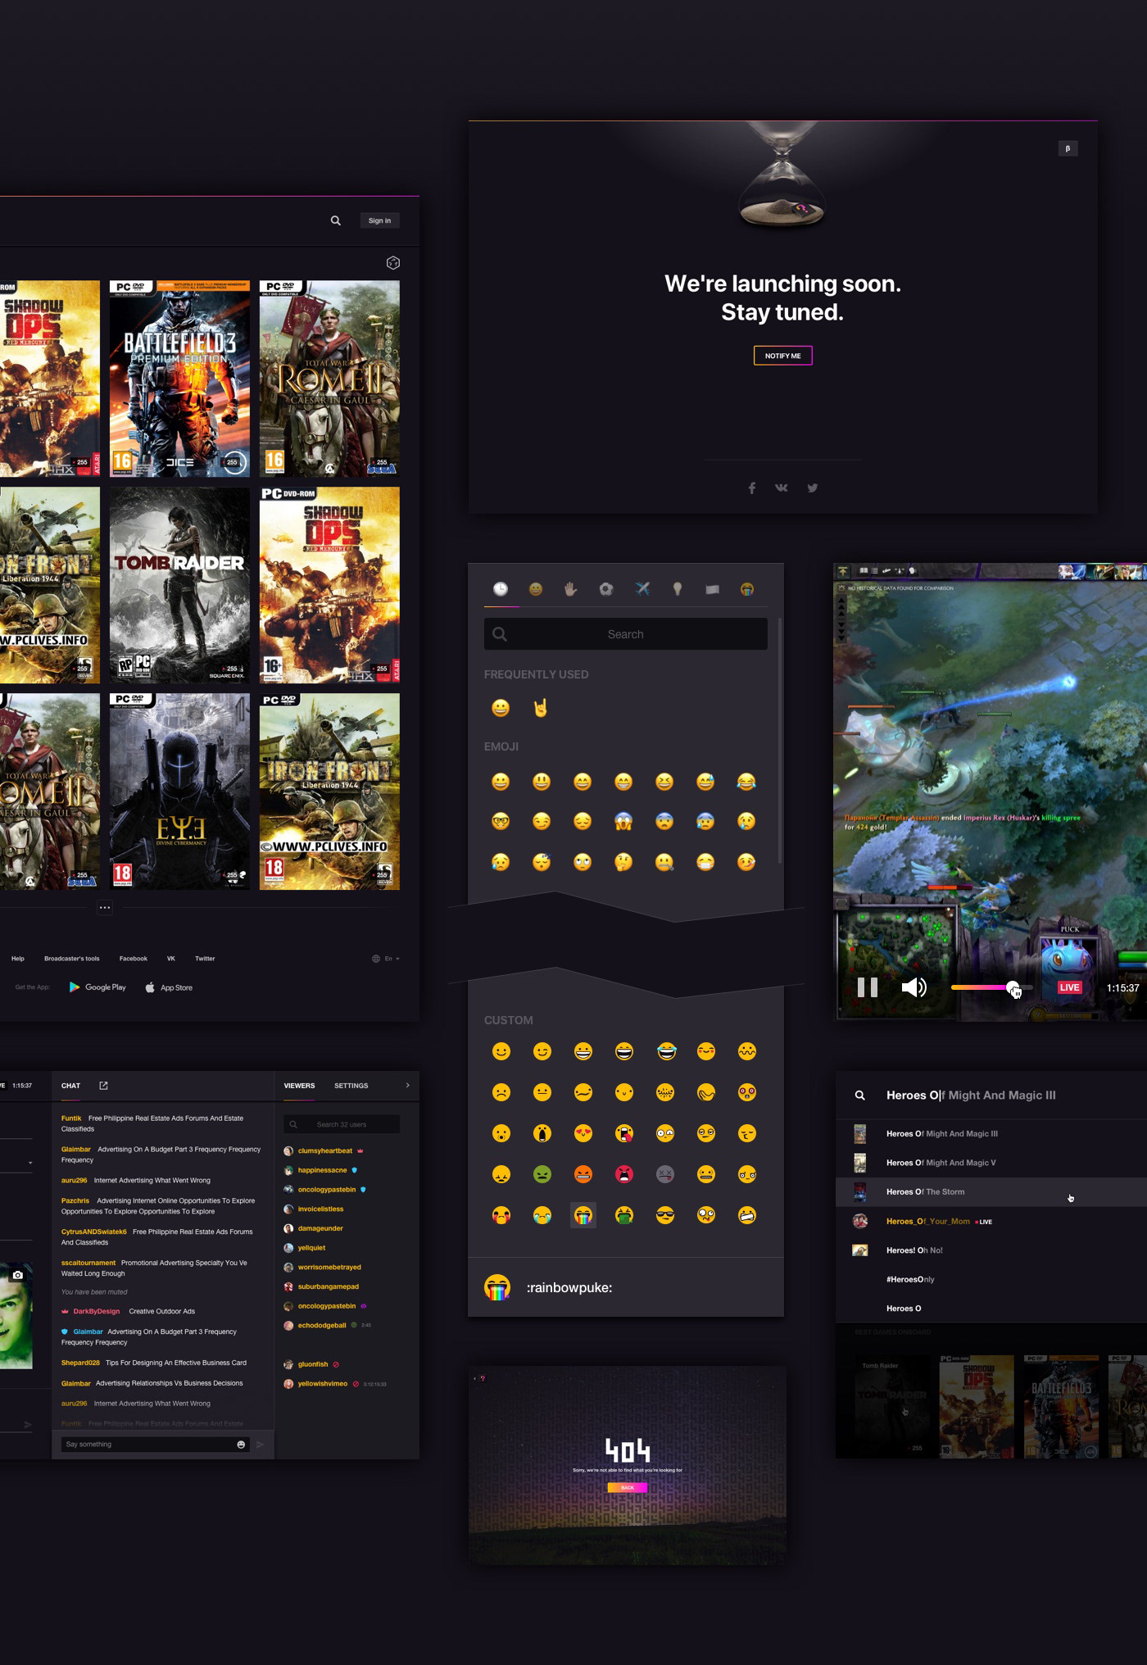Open the E.Y.E Divine Cybermancy cover
Image resolution: width=1147 pixels, height=1665 pixels.
pos(179,792)
